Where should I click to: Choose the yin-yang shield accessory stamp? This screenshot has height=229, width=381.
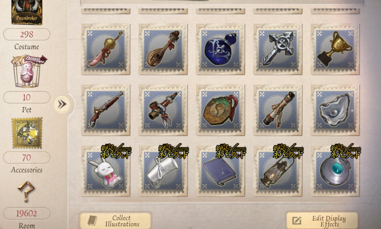tap(220, 110)
